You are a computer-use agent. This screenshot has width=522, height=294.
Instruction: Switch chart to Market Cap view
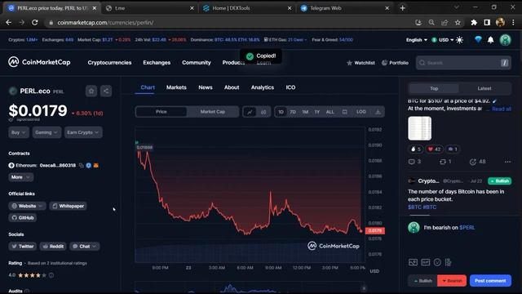click(213, 112)
